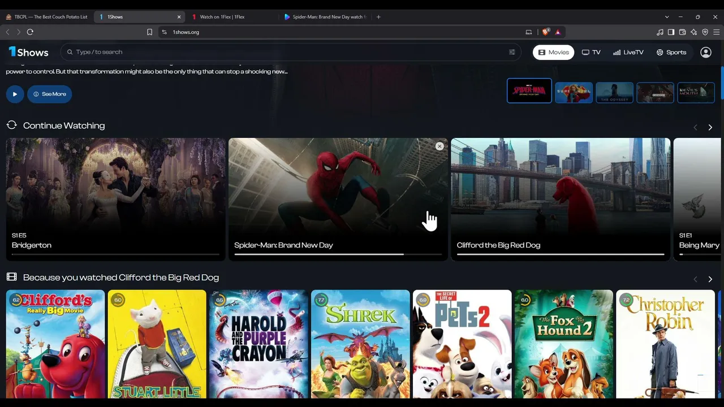Viewport: 724px width, 407px height.
Task: Resume Clifford the Big Red Dog card
Action: click(x=561, y=200)
